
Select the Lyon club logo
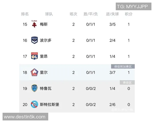pos(34,56)
